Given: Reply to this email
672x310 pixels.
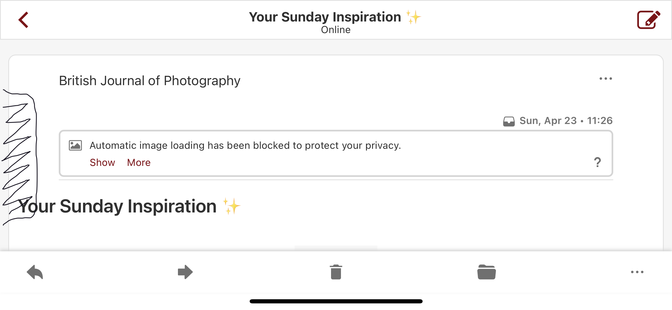Looking at the screenshot, I should tap(35, 272).
